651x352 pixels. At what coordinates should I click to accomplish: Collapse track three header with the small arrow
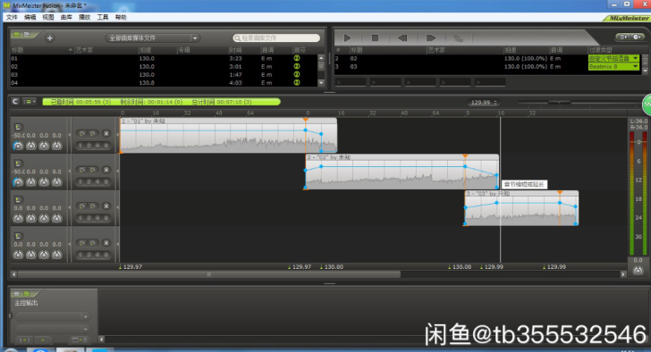point(70,207)
